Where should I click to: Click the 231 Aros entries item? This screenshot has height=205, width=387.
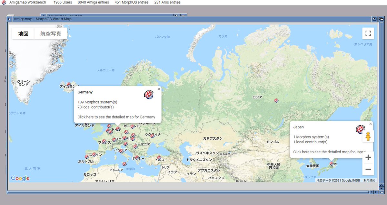tap(167, 2)
